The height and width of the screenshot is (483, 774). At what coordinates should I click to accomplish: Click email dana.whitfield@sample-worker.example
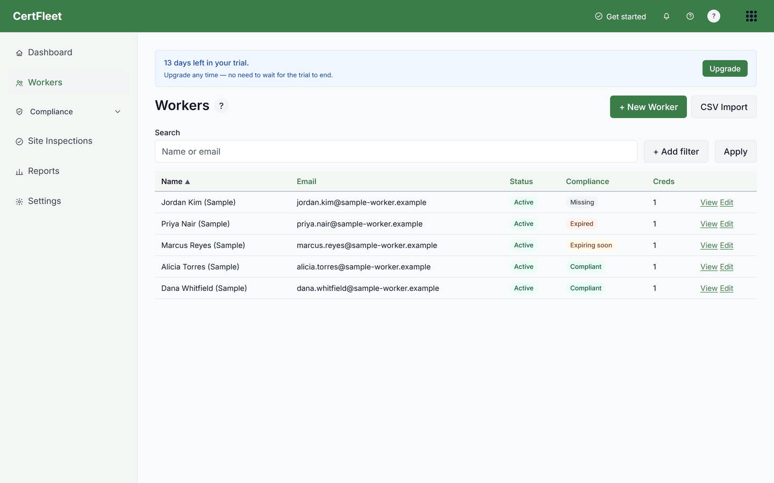coord(368,288)
